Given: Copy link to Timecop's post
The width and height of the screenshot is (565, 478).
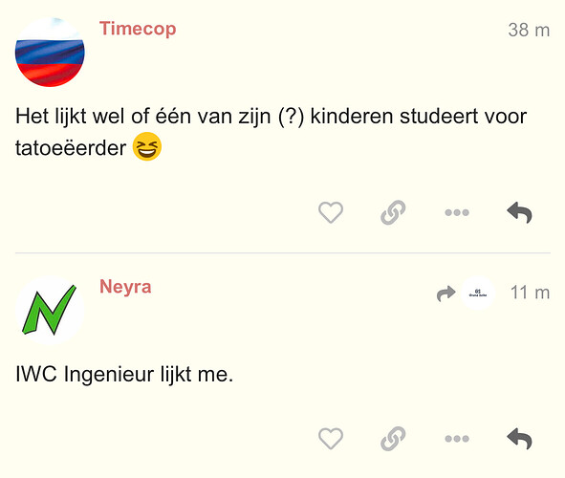Looking at the screenshot, I should click(393, 212).
